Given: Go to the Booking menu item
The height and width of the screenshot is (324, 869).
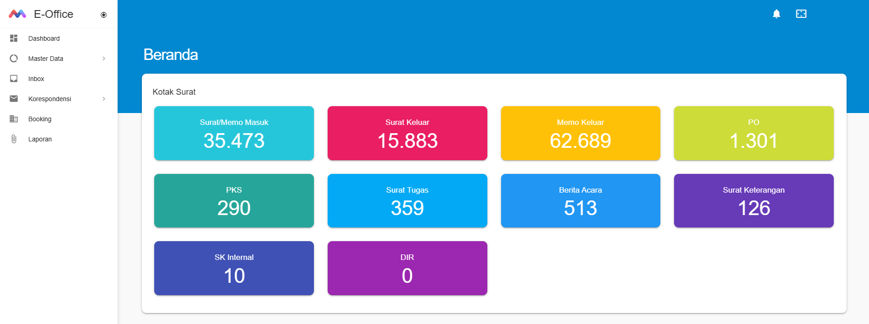Looking at the screenshot, I should (59, 119).
